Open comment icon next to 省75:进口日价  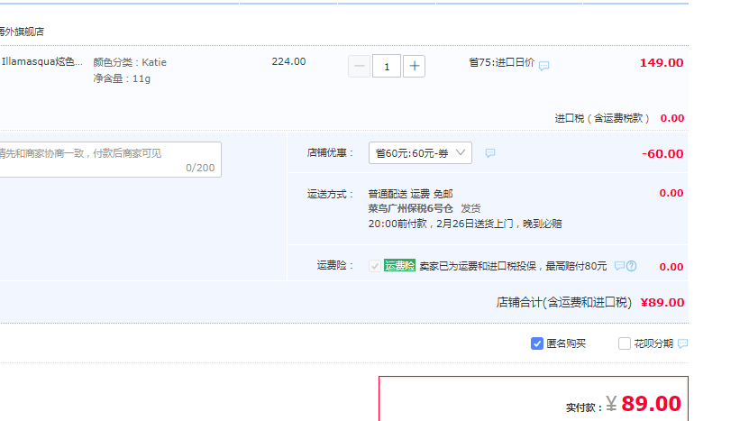click(x=543, y=66)
